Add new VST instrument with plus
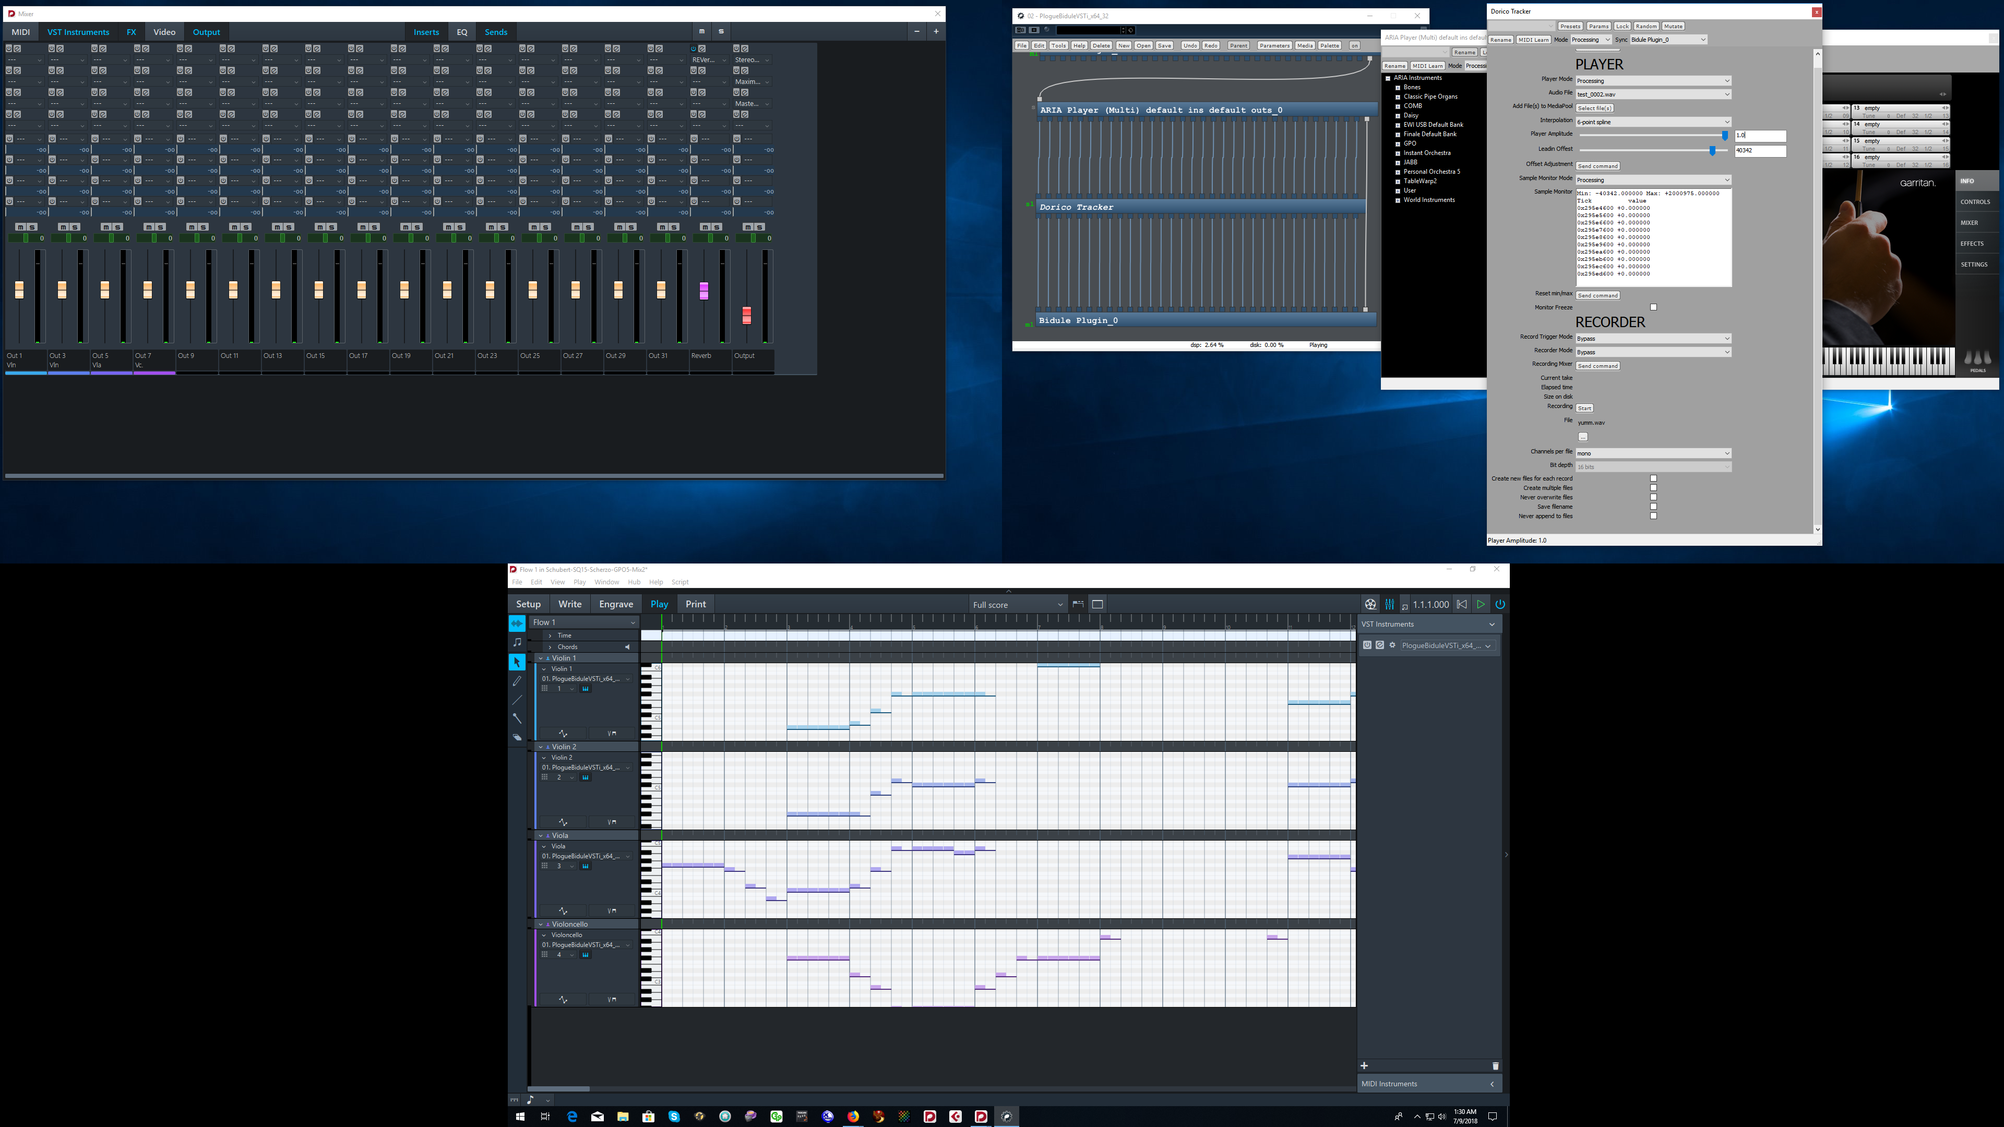2004x1127 pixels. (x=1365, y=1065)
